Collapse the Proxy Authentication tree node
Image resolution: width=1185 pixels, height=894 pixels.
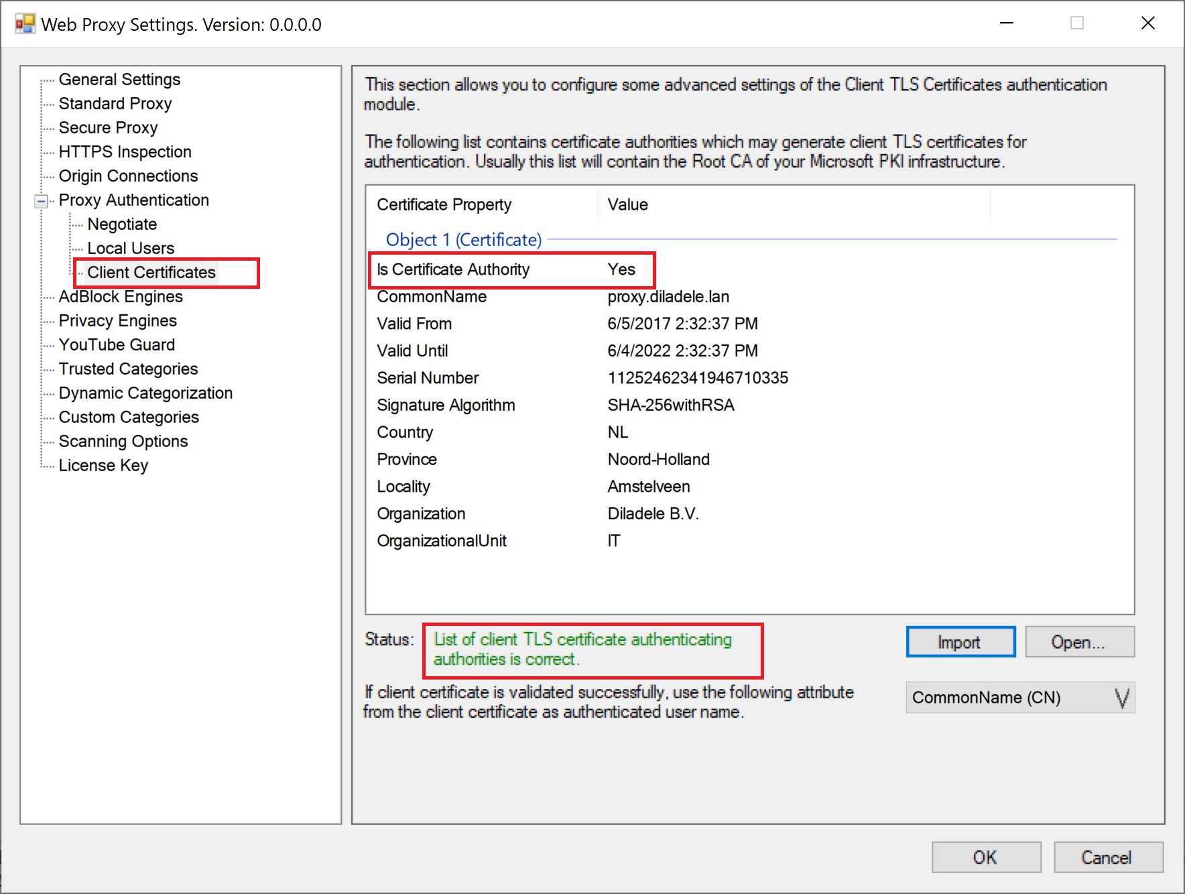tap(42, 201)
